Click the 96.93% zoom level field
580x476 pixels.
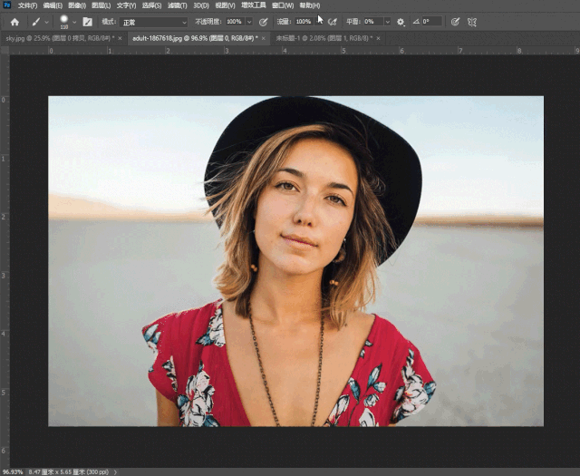point(13,472)
